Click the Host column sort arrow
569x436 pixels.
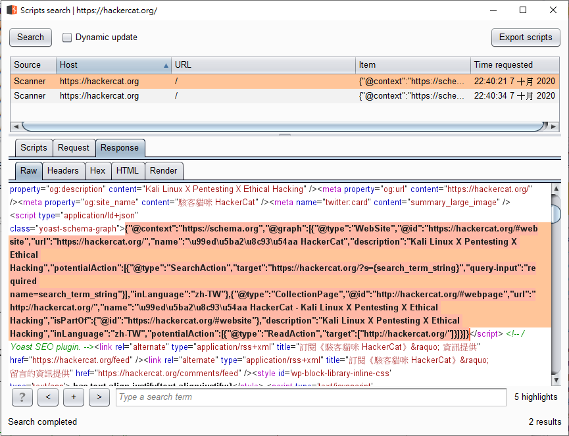click(x=166, y=66)
